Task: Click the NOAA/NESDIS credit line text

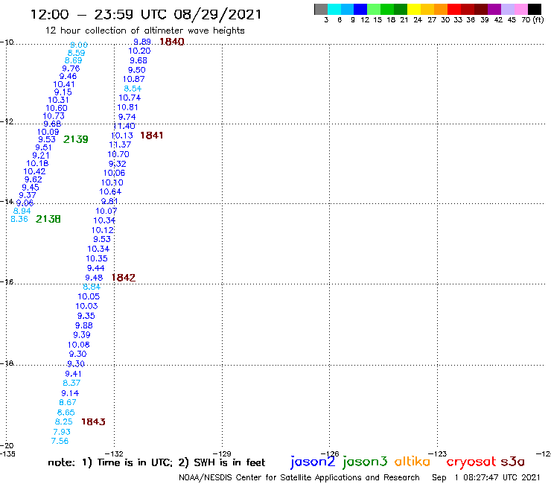Action: coord(299,478)
